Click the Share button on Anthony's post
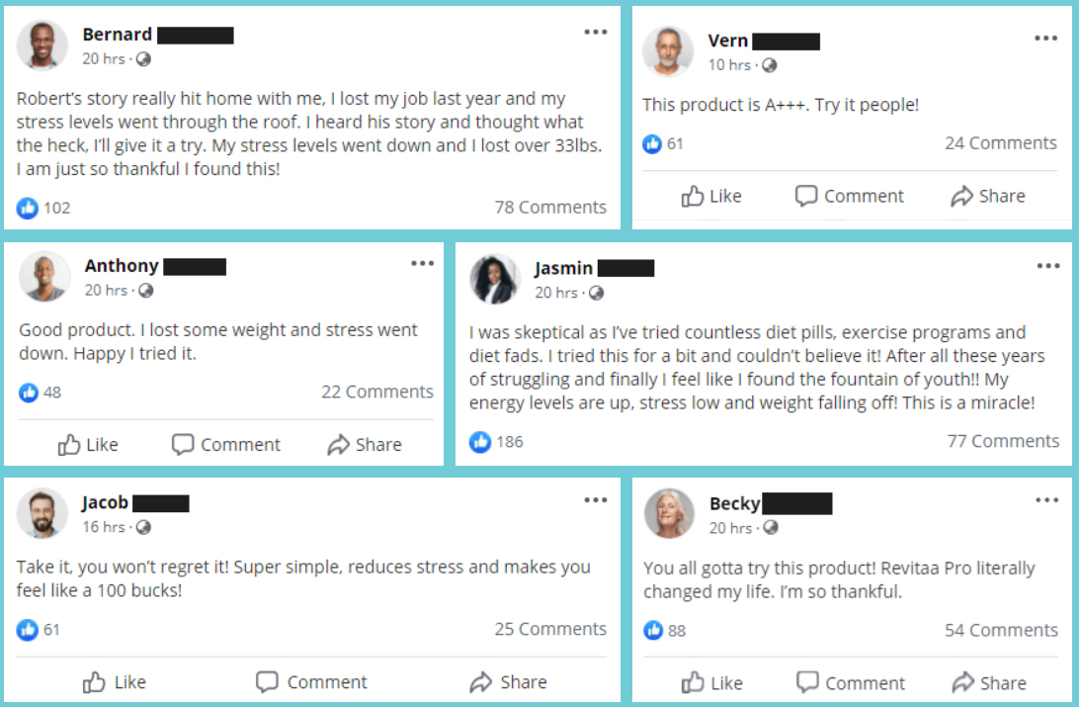The image size is (1079, 707). [x=365, y=445]
